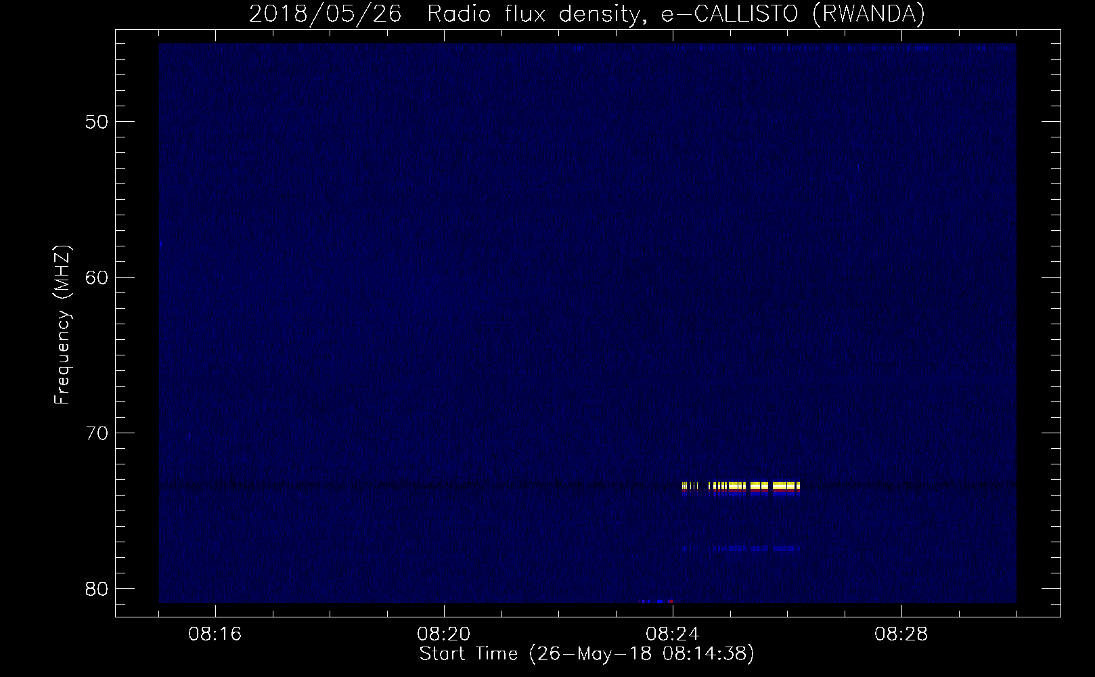Select the 08:24 time axis label

(673, 634)
